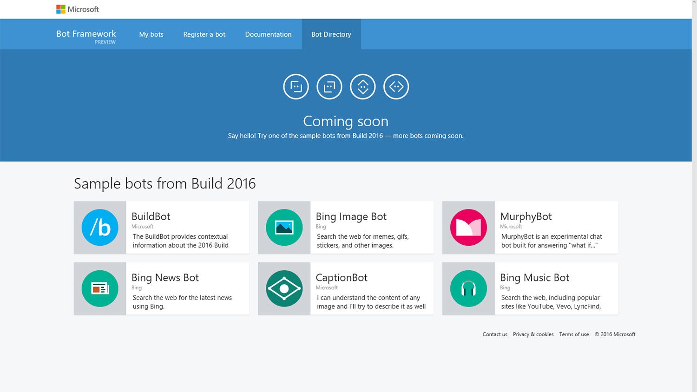Click the Microsoft publisher label under BuildBot
This screenshot has width=697, height=392.
pos(142,227)
